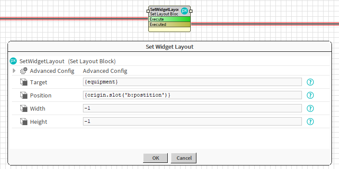Click the Height property label

tap(38, 122)
